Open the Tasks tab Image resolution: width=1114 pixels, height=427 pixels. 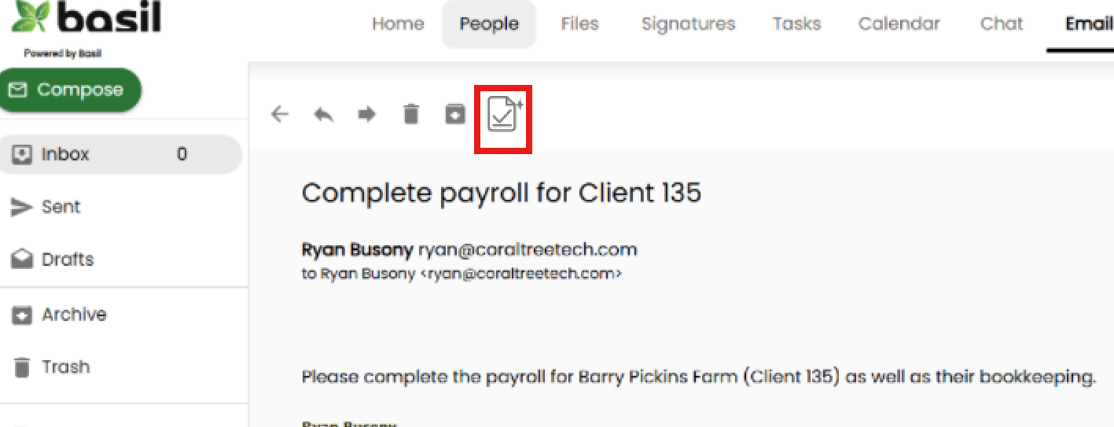coord(796,24)
